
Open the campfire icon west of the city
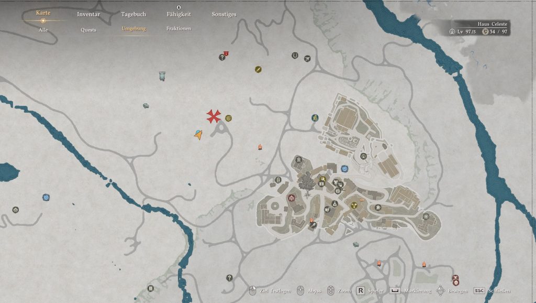pyautogui.click(x=260, y=146)
